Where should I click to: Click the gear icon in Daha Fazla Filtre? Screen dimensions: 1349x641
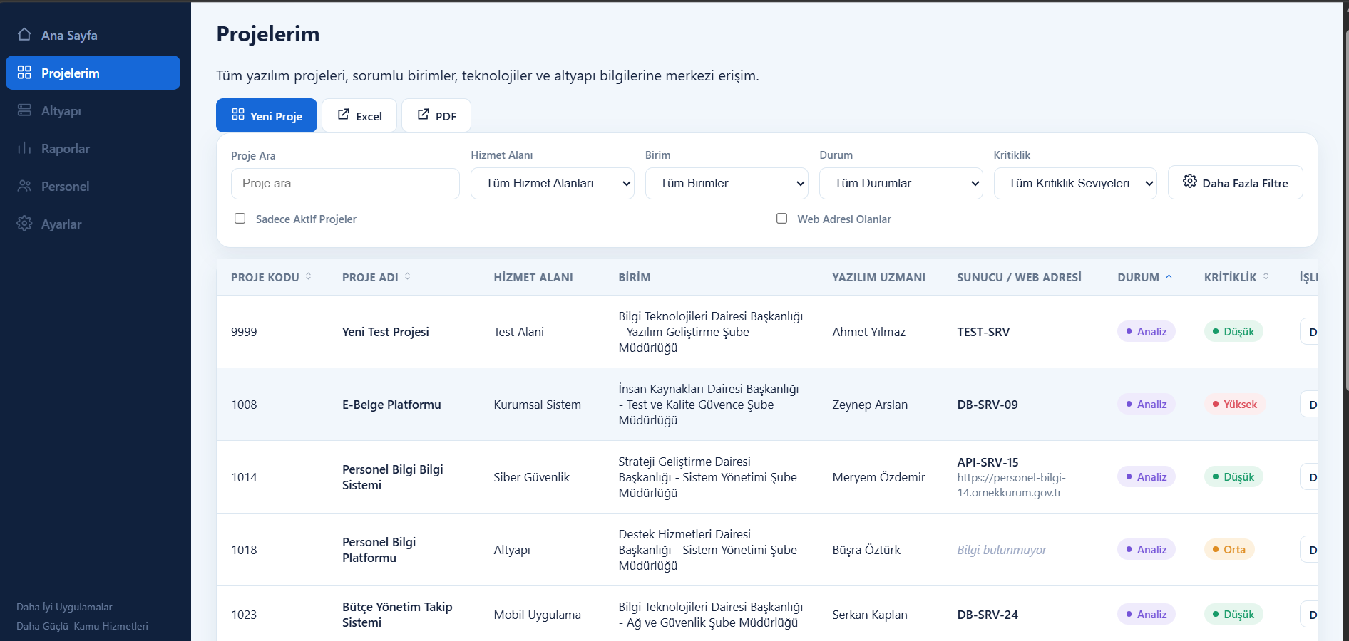(1190, 181)
